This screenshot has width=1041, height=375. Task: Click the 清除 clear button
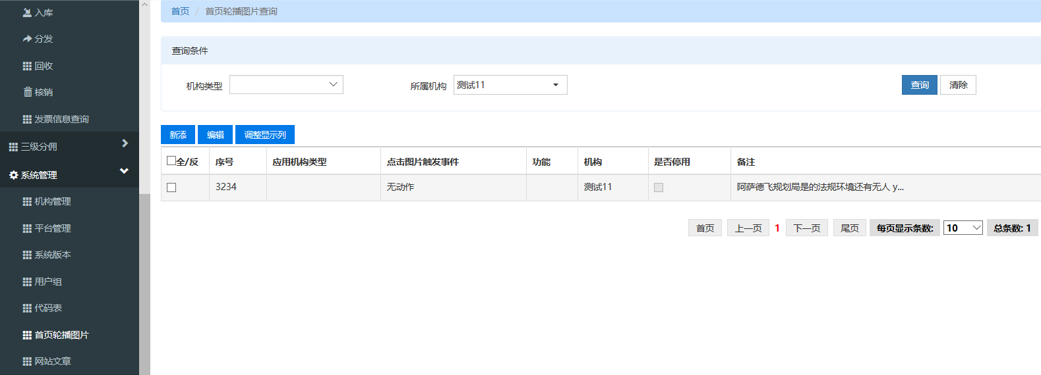tap(958, 85)
